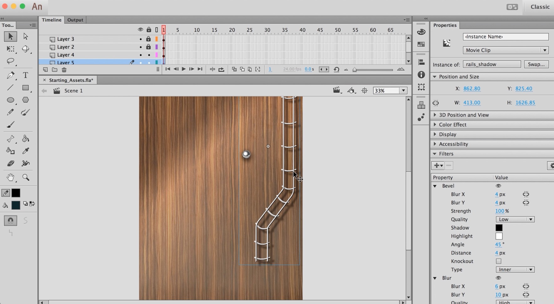Expand the Color Effect section
Viewport: 554px width, 304px height.
(452, 124)
